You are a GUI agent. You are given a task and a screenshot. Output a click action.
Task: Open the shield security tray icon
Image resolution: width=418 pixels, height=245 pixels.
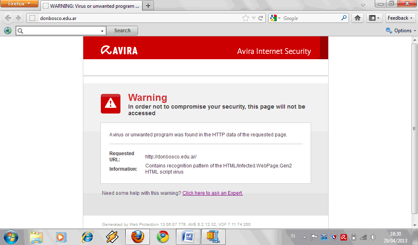coord(334,237)
